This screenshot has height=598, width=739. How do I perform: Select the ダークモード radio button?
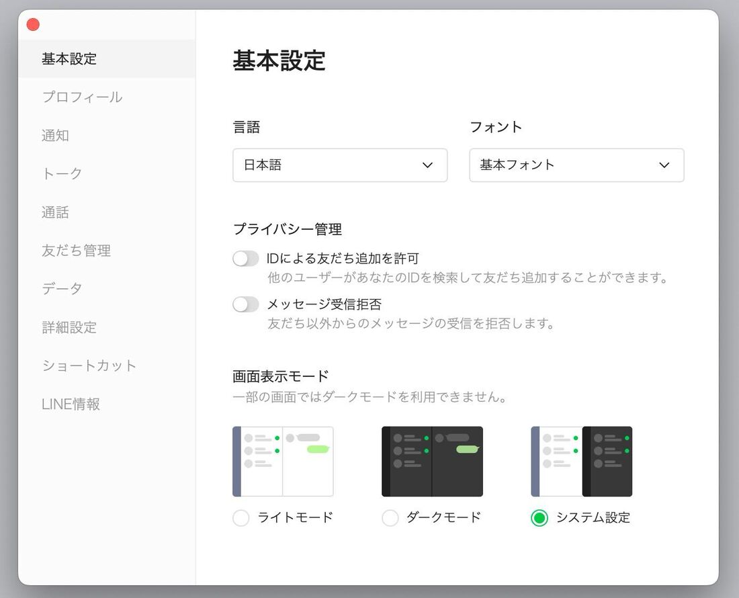390,518
